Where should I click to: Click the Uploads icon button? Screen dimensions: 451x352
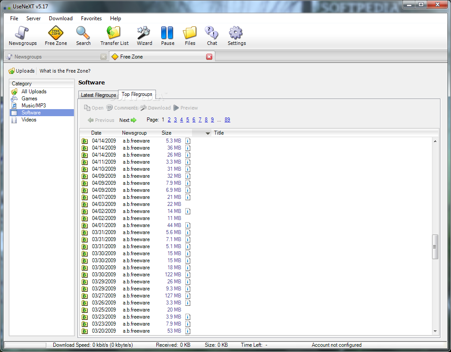click(22, 71)
